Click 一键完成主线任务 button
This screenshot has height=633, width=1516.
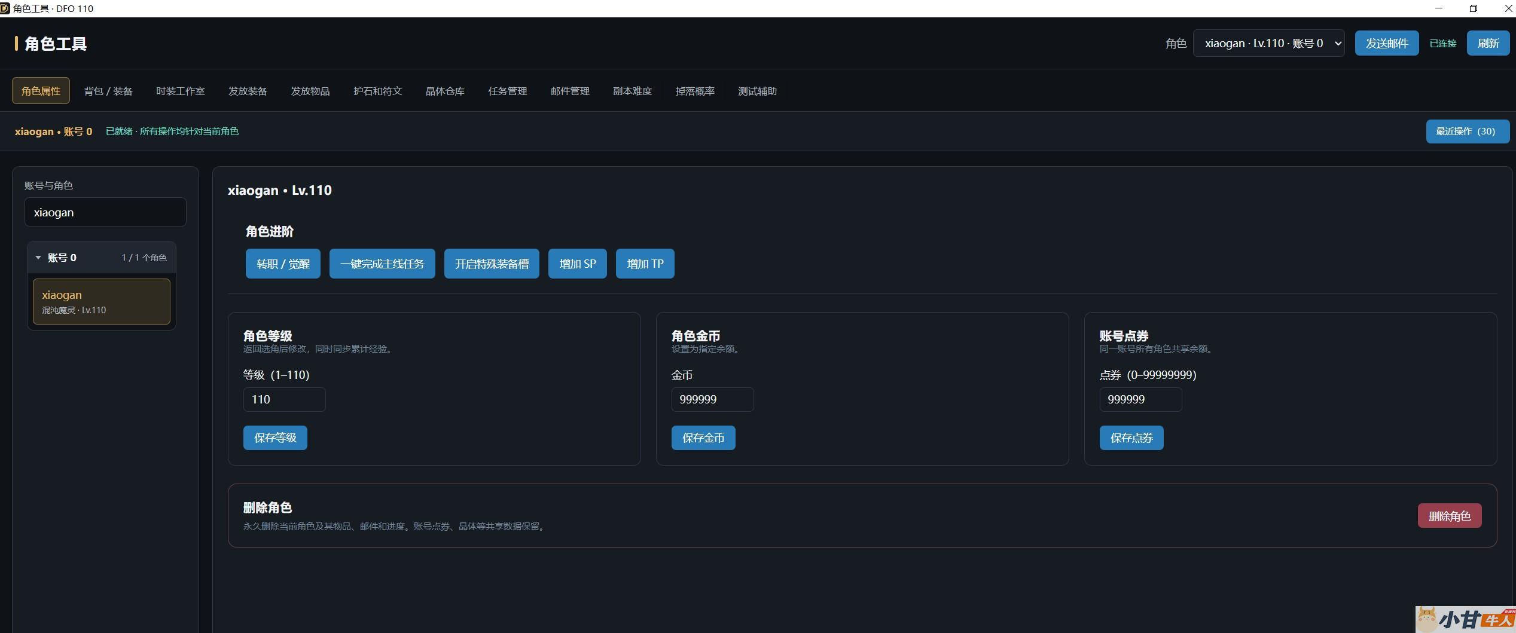pyautogui.click(x=382, y=264)
